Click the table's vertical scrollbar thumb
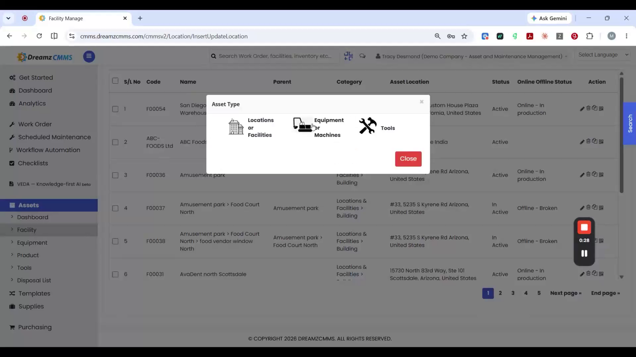Viewport: 636px width, 357px height. pos(621,135)
